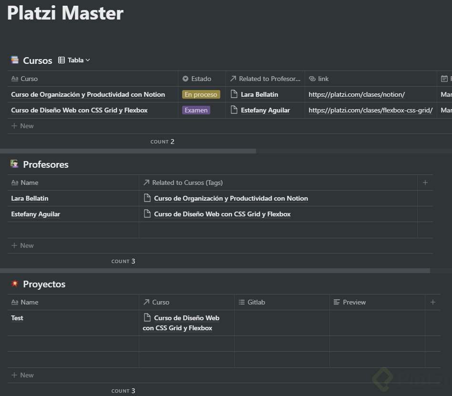Click the Preview column header
Image resolution: width=452 pixels, height=396 pixels.
pos(354,302)
